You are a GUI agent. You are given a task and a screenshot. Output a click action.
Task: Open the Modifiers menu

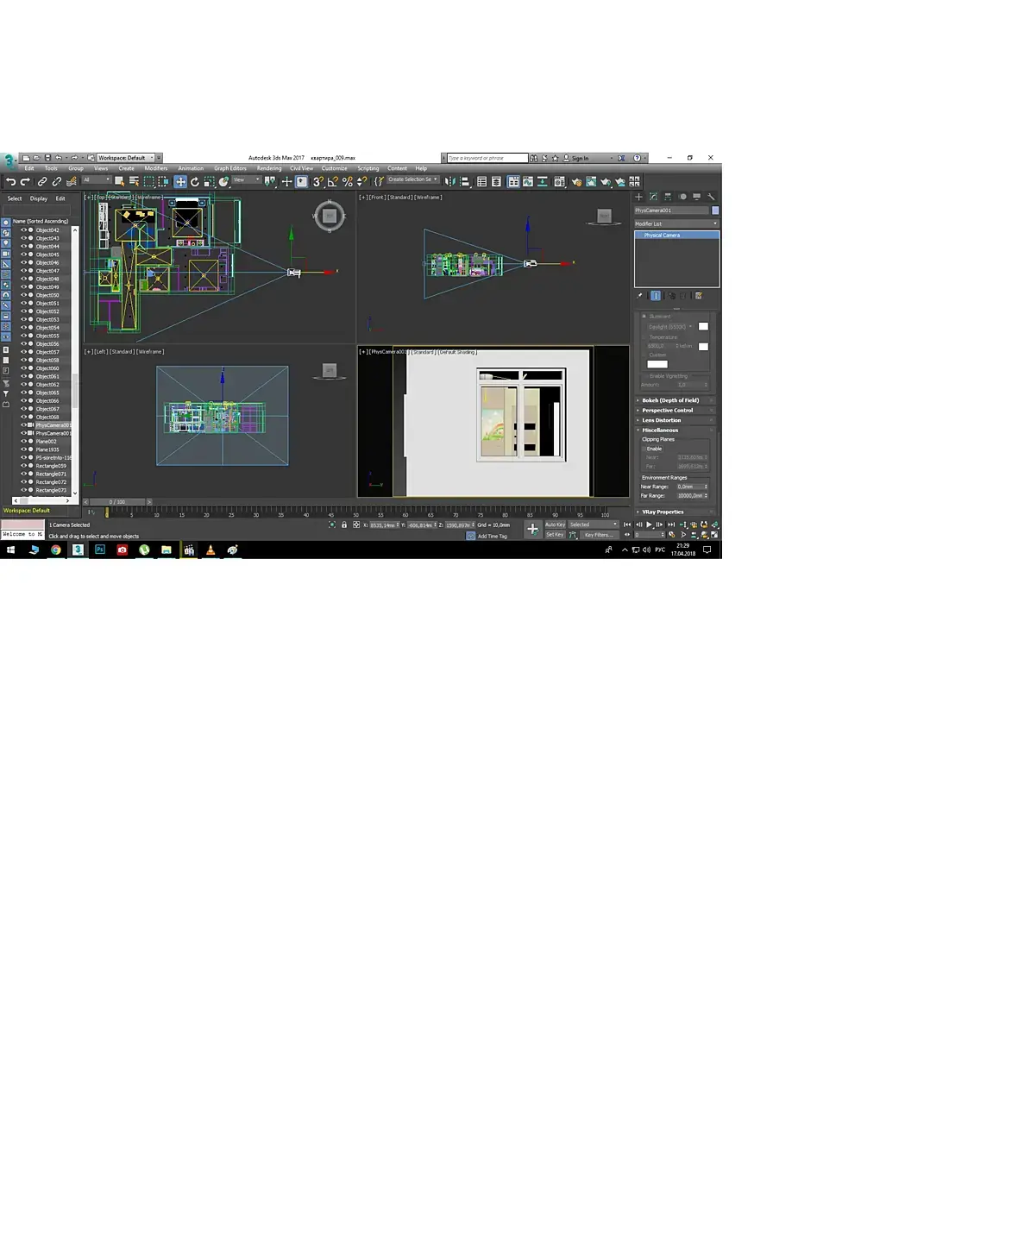[156, 168]
